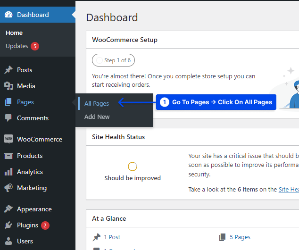Click the Plugins plug icon
Viewport: 299px width, 250px height.
pyautogui.click(x=8, y=225)
